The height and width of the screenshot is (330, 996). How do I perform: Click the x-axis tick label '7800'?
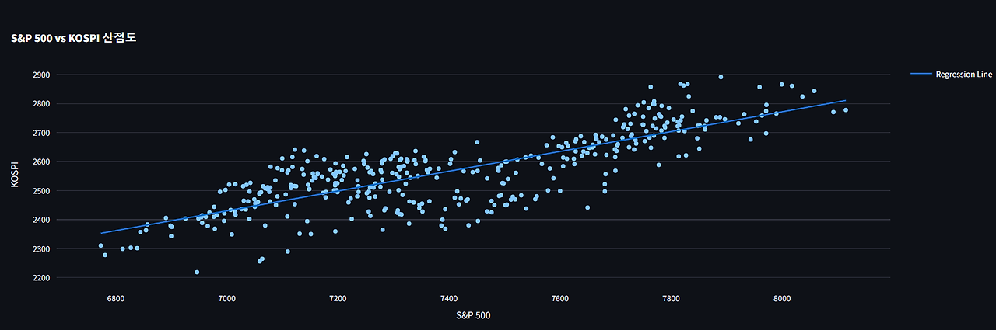click(671, 298)
